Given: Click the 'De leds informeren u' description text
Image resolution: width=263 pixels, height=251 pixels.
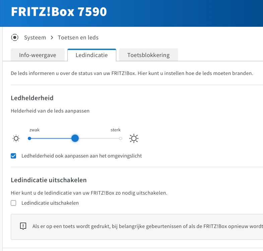Looking at the screenshot, I should tap(132, 73).
